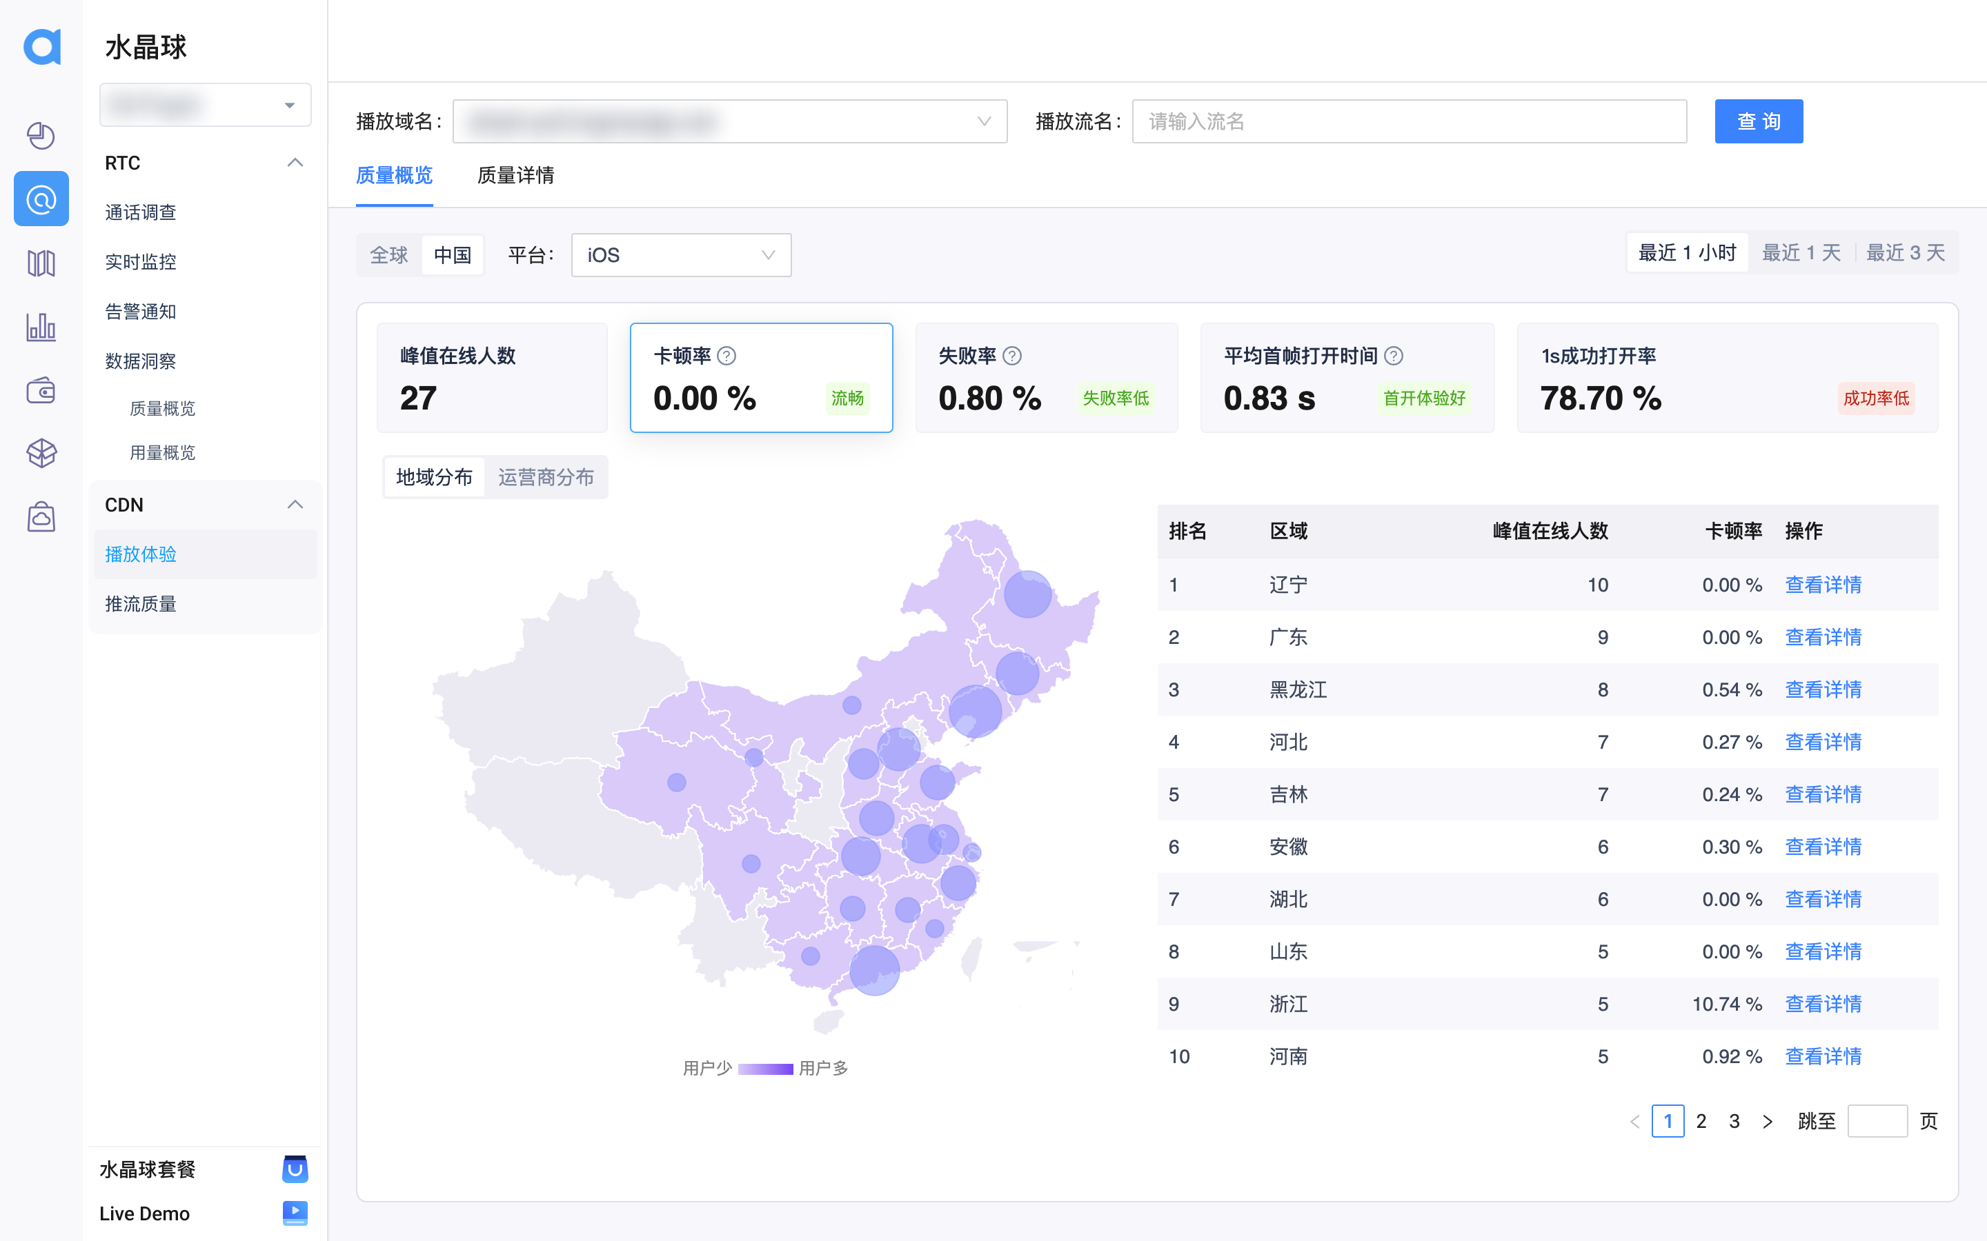This screenshot has width=1987, height=1241.
Task: Open 水晶球套餐 link
Action: tap(148, 1169)
